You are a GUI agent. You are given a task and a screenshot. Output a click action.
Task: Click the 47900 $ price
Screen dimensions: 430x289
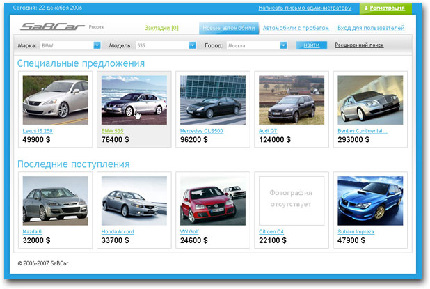[351, 240]
